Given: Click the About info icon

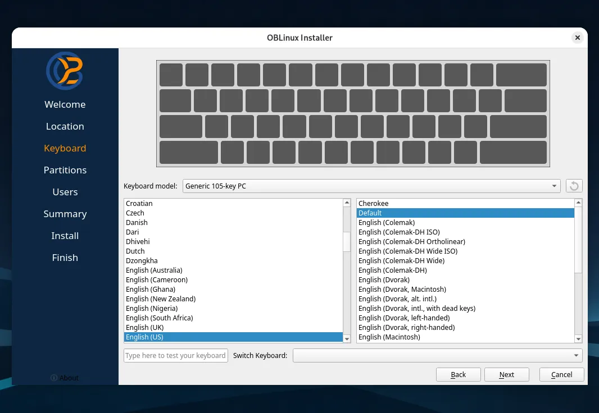Looking at the screenshot, I should pos(54,378).
